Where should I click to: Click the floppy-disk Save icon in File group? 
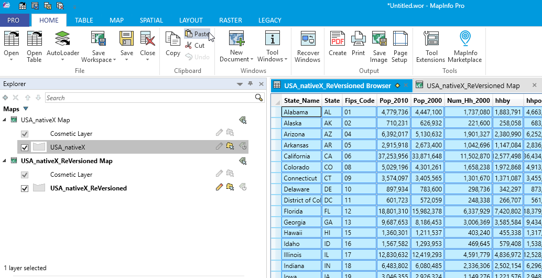126,38
